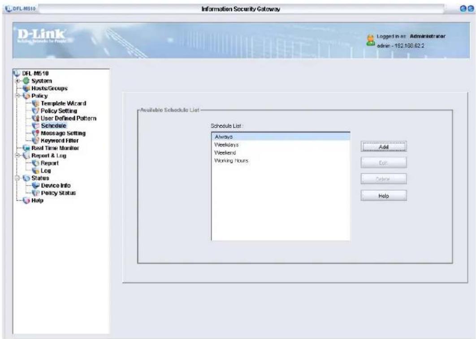Click the Real Time Monitor icon
476x339 pixels.
point(26,148)
